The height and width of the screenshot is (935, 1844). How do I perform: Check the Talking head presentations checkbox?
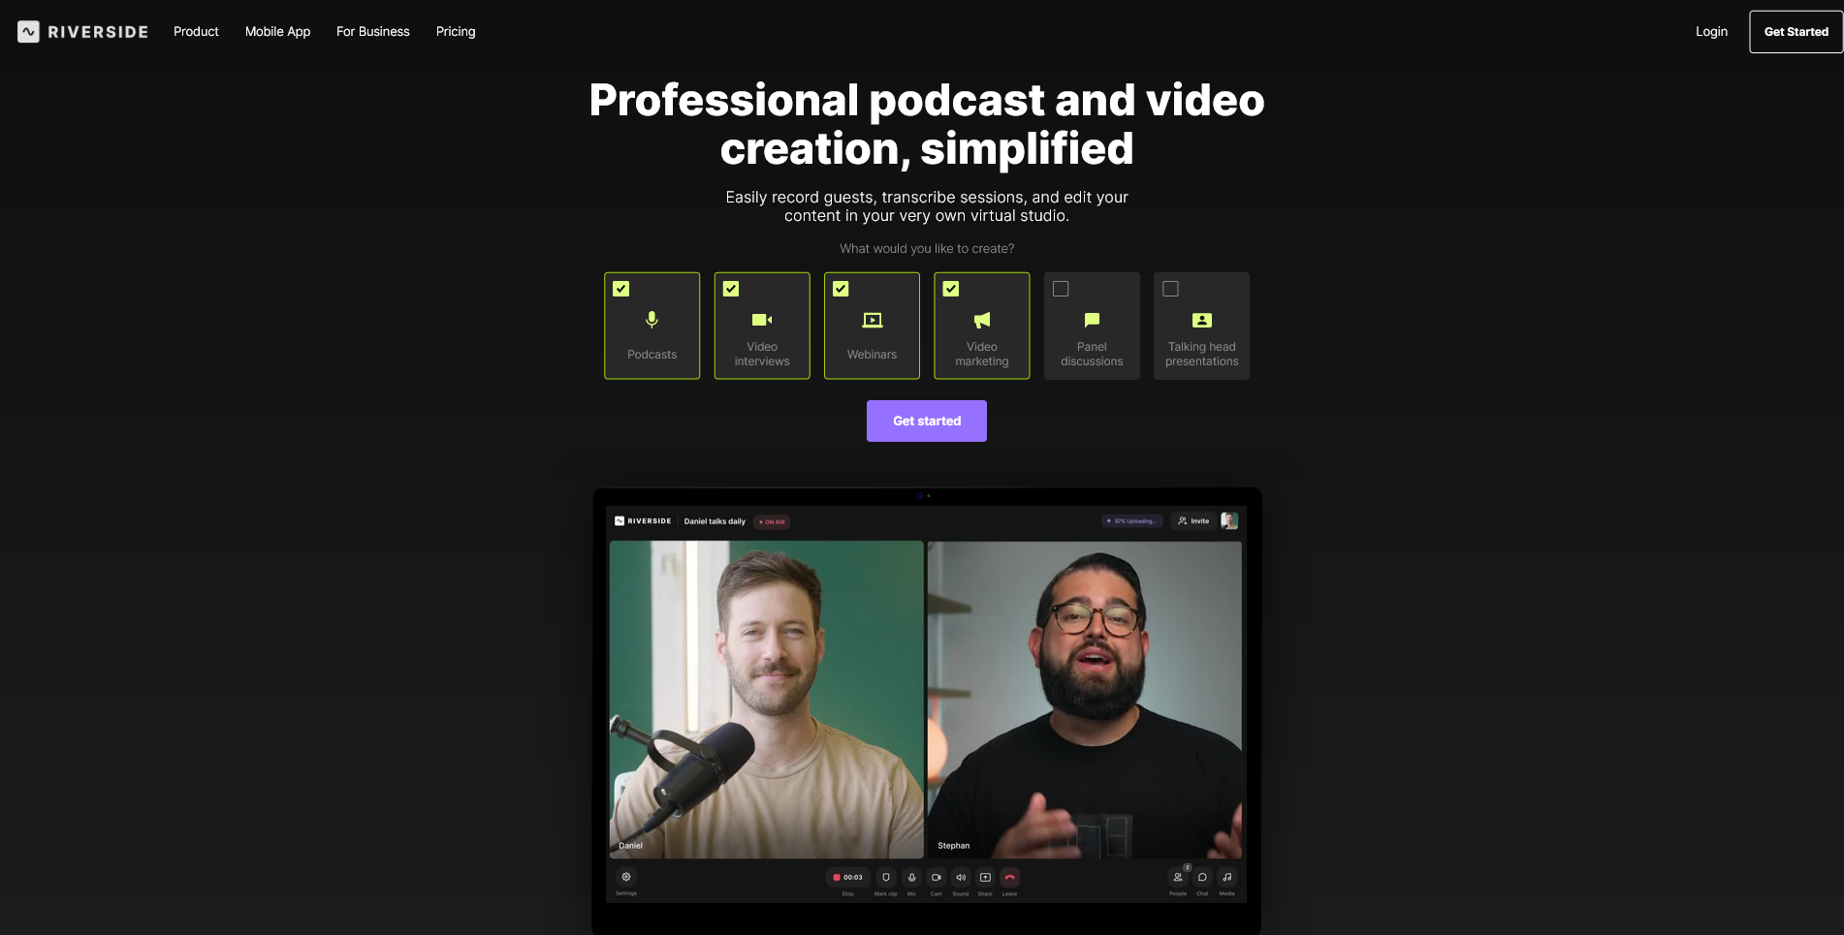[1170, 289]
